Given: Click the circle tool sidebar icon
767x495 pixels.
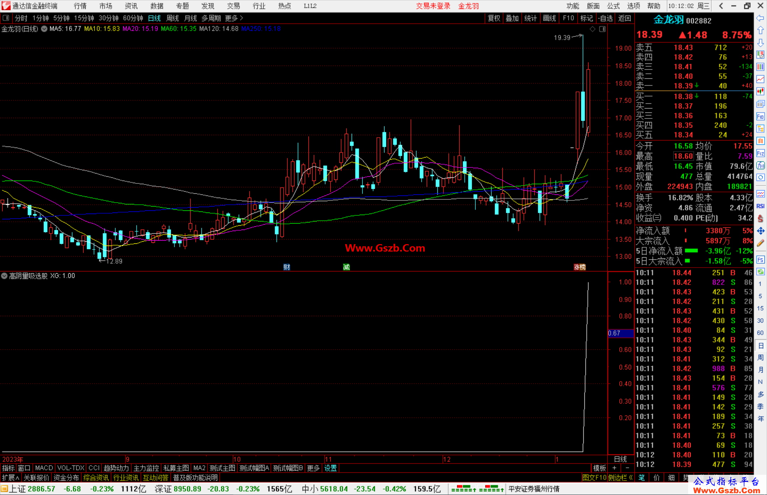Looking at the screenshot, I should pyautogui.click(x=760, y=177).
